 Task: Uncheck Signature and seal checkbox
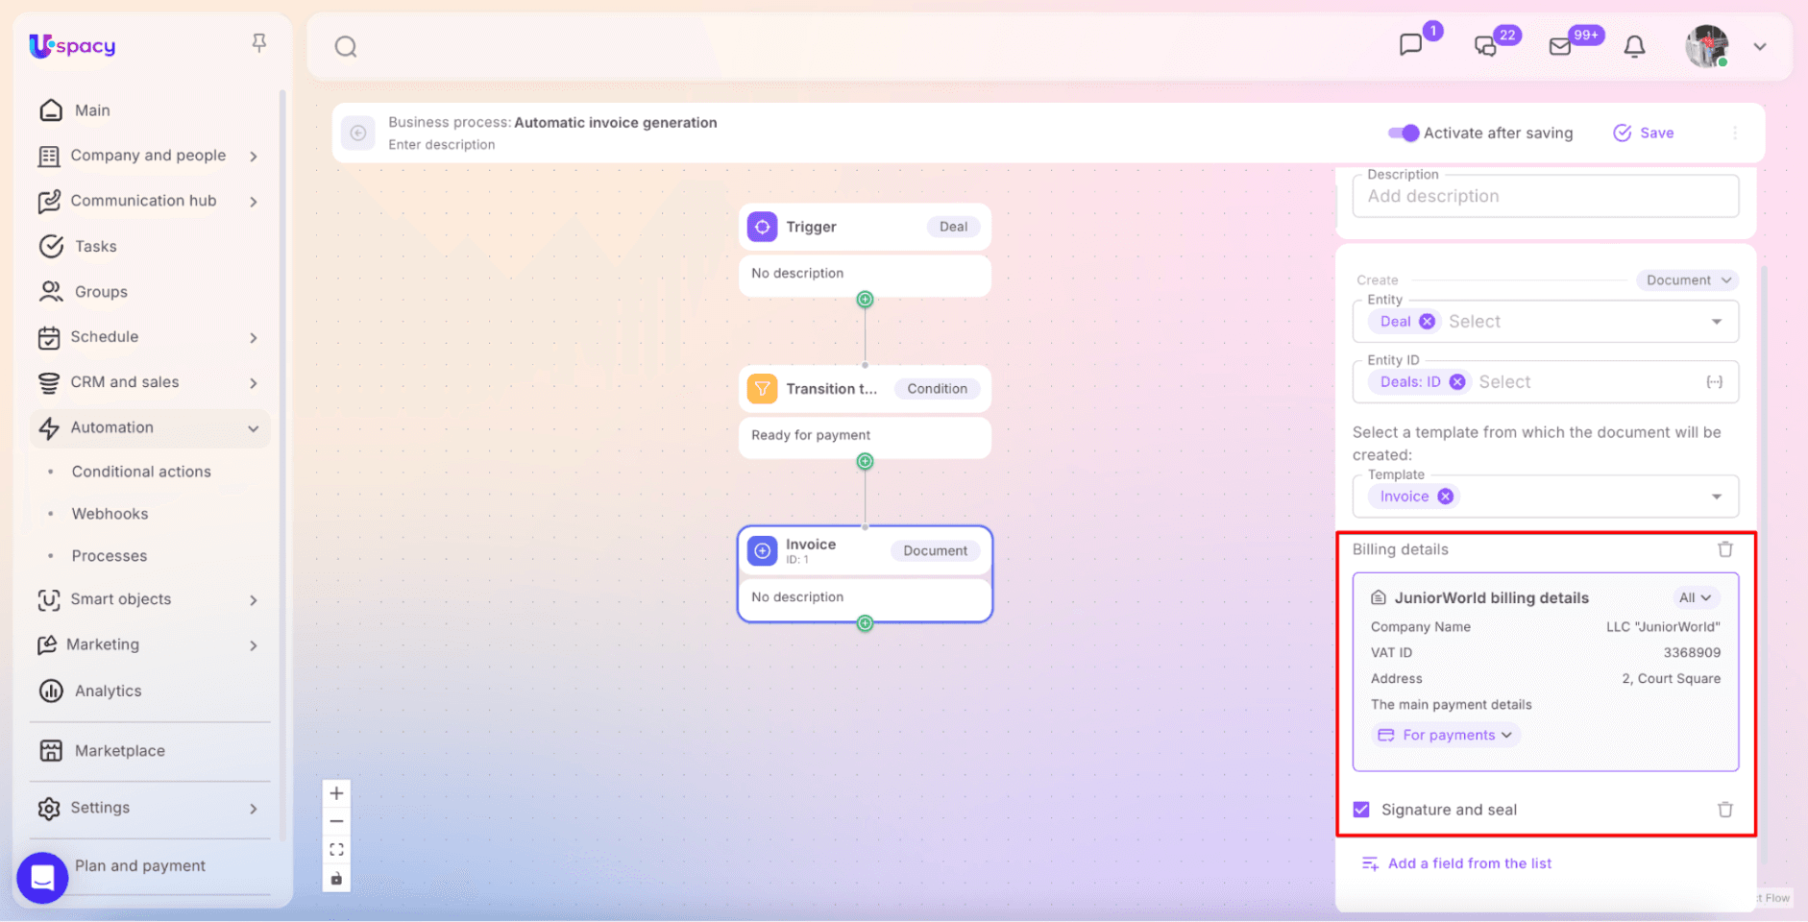pos(1361,810)
